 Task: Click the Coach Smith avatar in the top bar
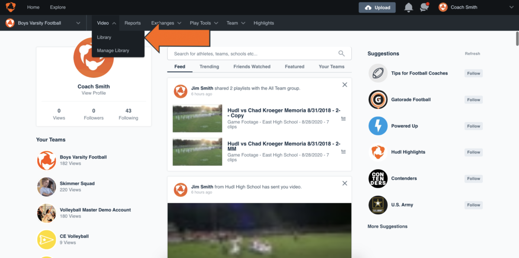click(443, 7)
